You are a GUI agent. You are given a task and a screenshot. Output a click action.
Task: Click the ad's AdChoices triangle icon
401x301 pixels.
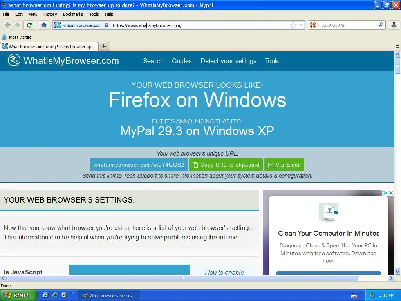[385, 193]
